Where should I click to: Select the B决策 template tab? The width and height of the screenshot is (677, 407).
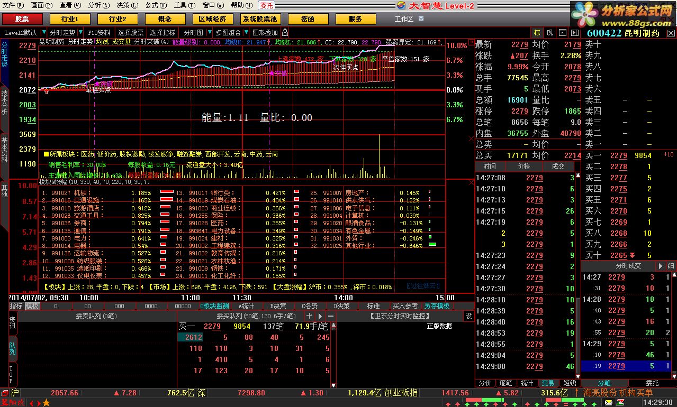(x=278, y=306)
